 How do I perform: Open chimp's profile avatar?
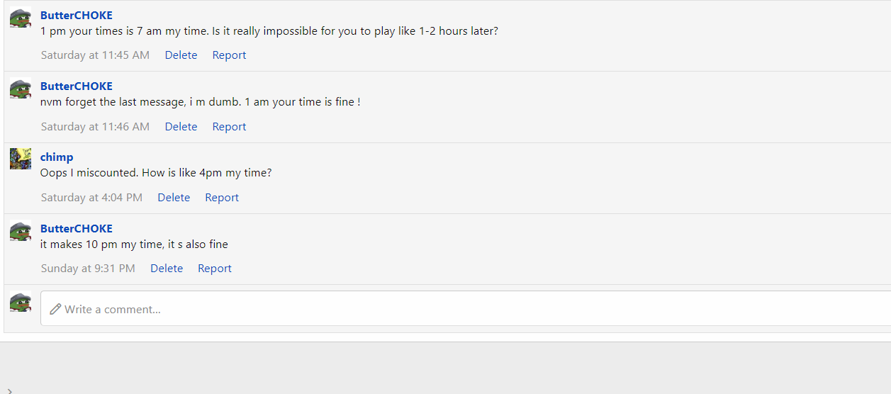pyautogui.click(x=21, y=159)
